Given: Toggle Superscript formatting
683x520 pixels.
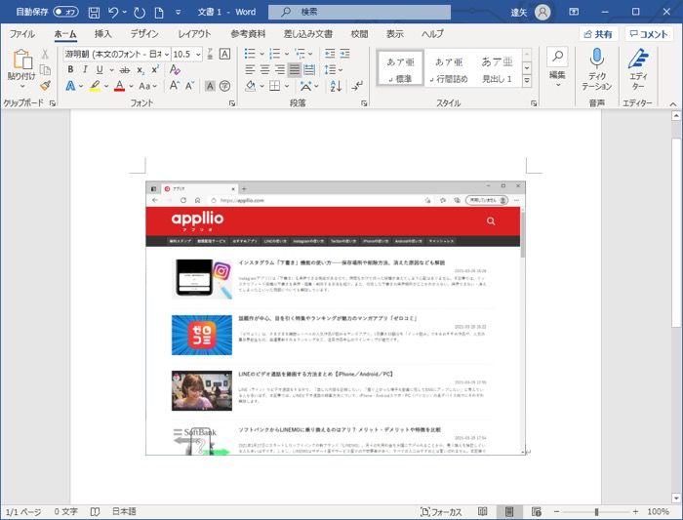Looking at the screenshot, I should (155, 69).
